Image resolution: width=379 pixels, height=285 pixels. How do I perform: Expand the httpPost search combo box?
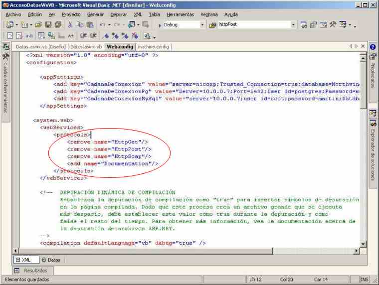click(293, 25)
